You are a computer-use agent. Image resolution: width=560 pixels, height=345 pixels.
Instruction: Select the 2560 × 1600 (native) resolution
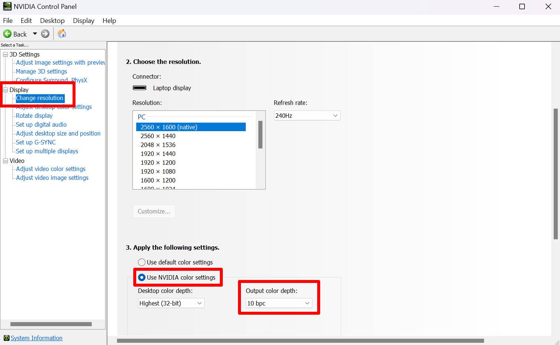coord(191,127)
